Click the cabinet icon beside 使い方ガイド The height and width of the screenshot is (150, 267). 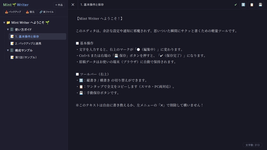coord(12,29)
